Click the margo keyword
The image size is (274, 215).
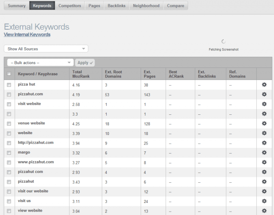click(24, 152)
